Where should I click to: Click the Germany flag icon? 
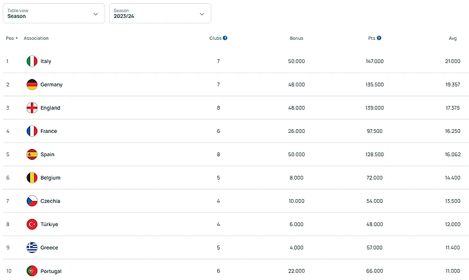point(32,85)
